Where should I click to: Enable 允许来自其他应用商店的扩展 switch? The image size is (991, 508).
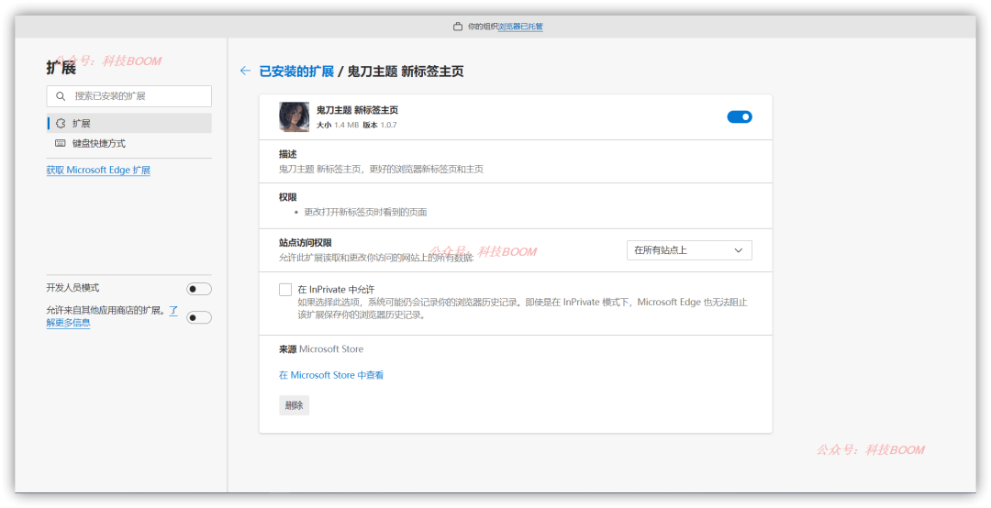199,317
